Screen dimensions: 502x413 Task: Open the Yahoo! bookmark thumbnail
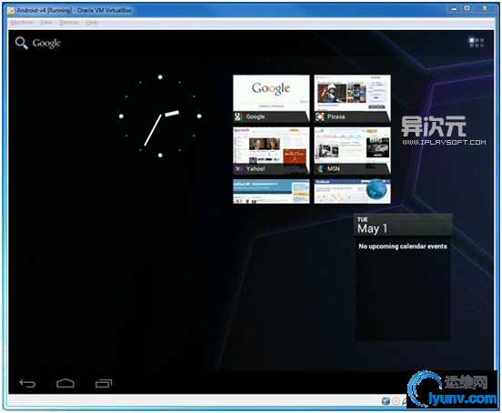tap(271, 151)
